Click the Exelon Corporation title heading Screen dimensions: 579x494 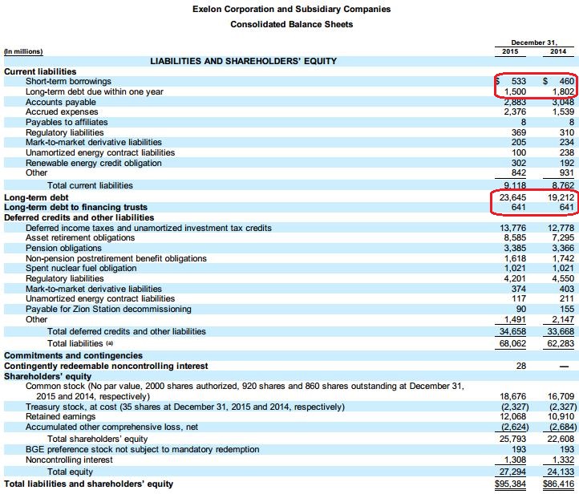[292, 10]
